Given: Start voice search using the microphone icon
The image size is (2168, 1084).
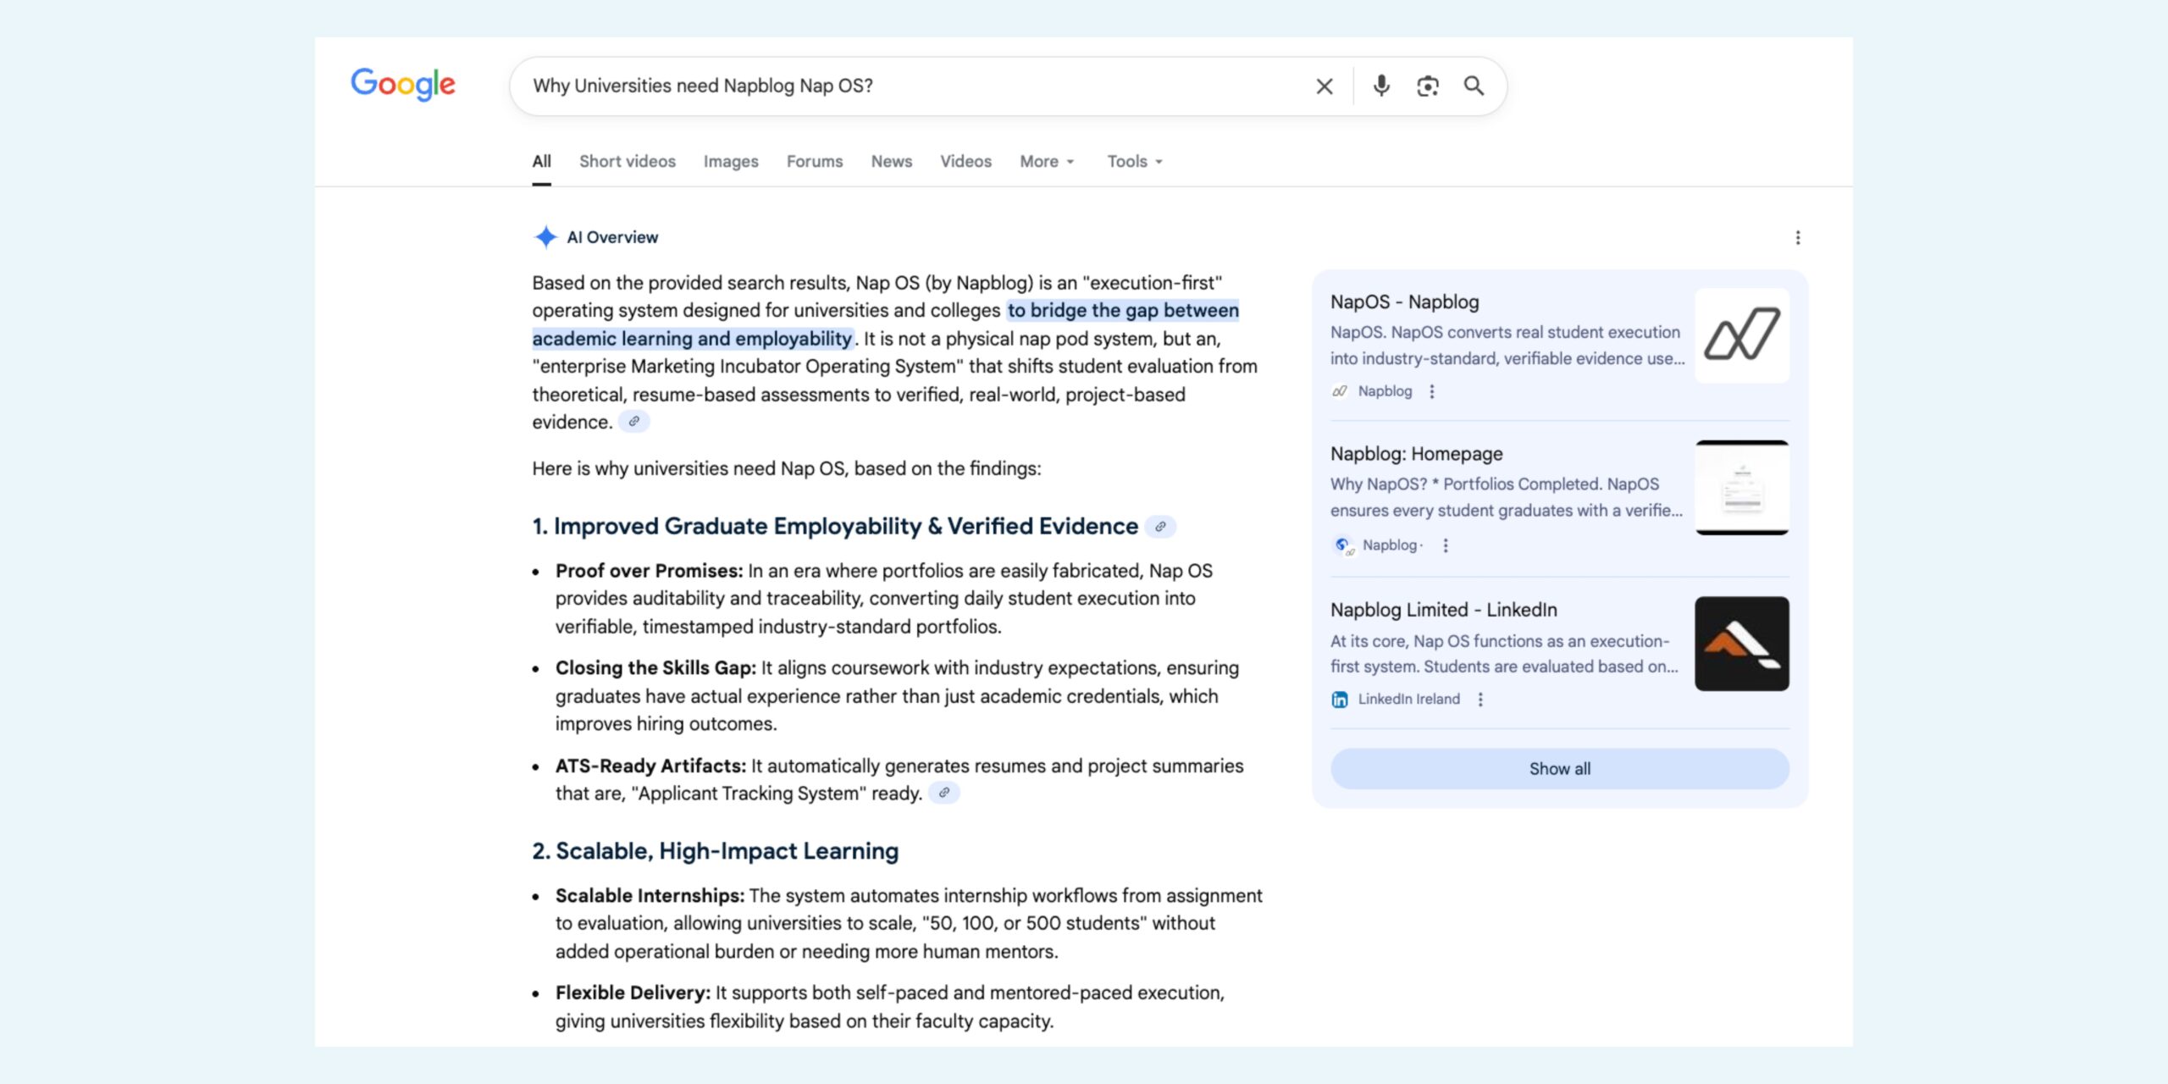Looking at the screenshot, I should point(1380,86).
